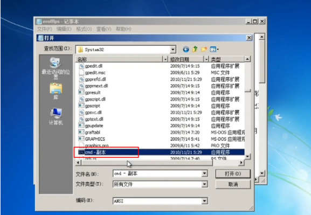Screen dimensions: 311x215
Task: Click the GRAPHICS application icon
Action: pos(81,139)
